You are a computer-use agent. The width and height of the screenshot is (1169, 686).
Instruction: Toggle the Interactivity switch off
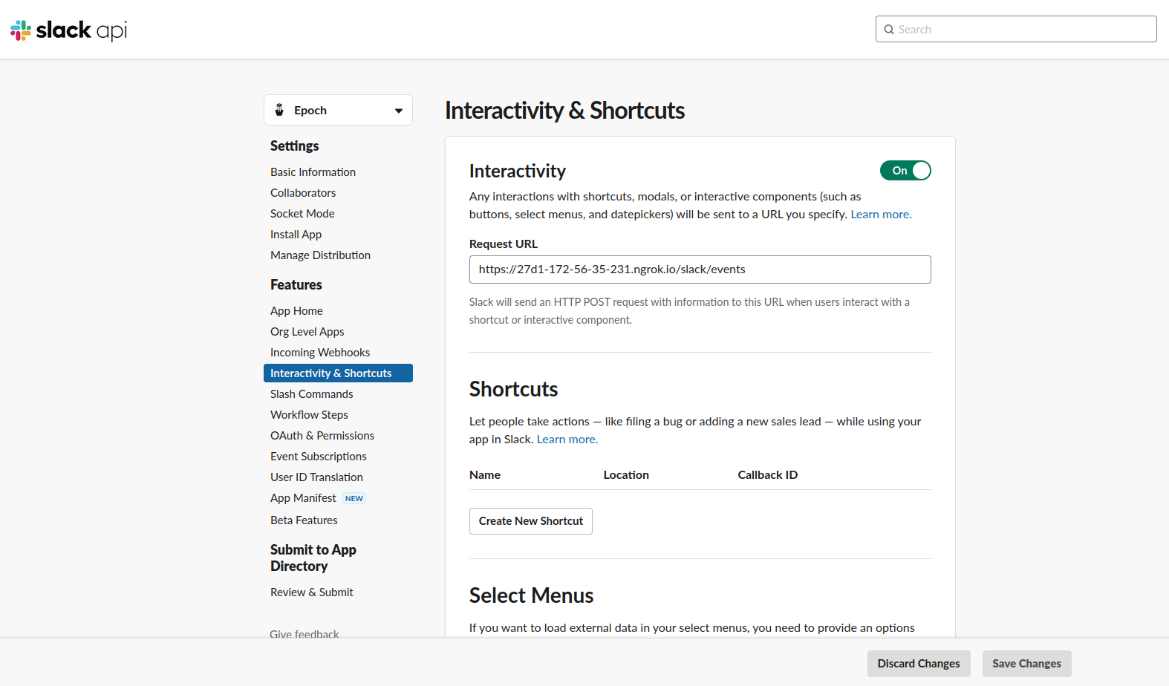click(905, 171)
